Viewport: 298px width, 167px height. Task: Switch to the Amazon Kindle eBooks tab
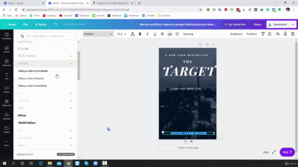[113, 3]
